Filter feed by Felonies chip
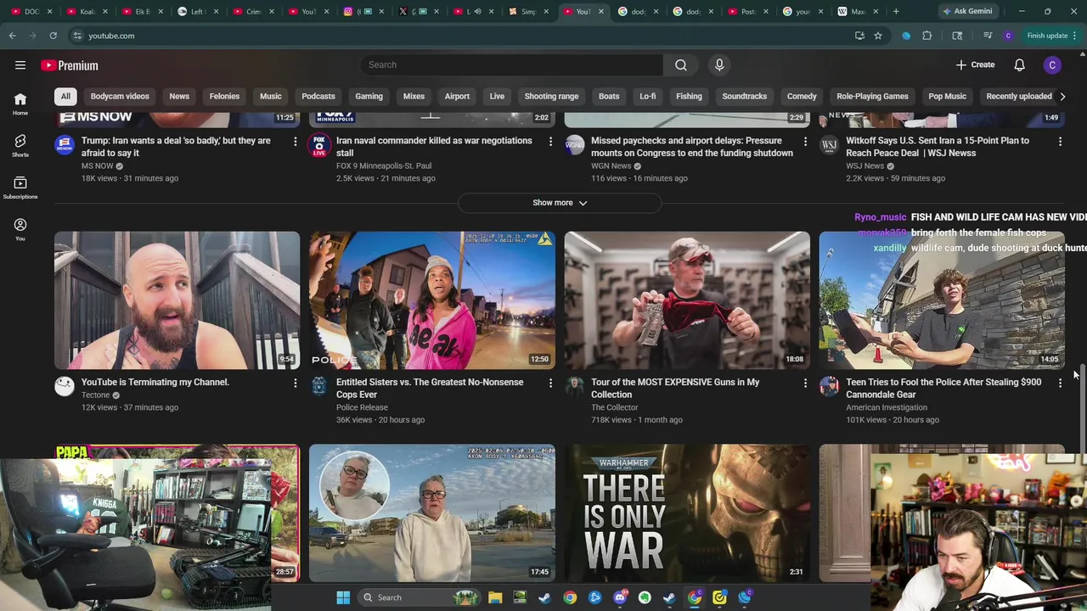1087x611 pixels. (224, 96)
